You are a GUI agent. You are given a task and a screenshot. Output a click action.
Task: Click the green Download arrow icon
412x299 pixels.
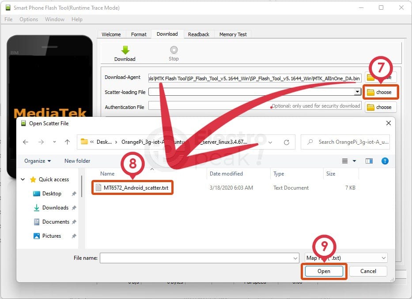[125, 50]
